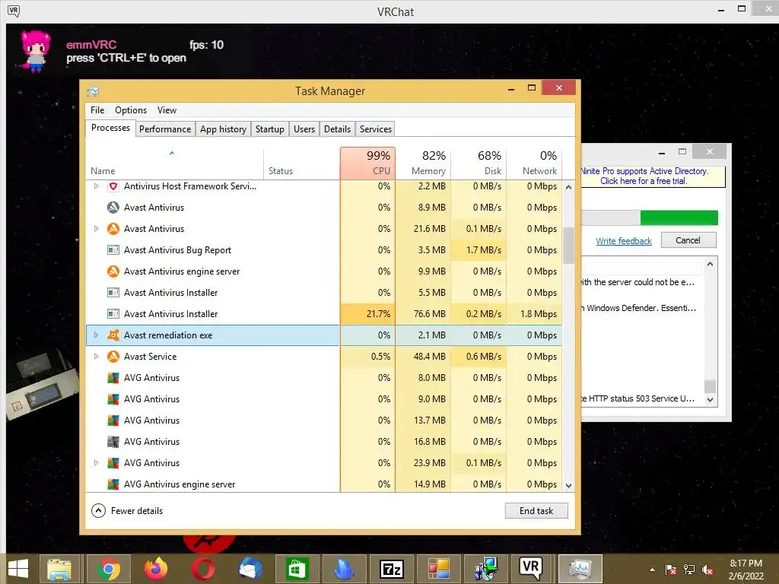779x584 pixels.
Task: Click the VRChat window title icon
Action: point(14,11)
